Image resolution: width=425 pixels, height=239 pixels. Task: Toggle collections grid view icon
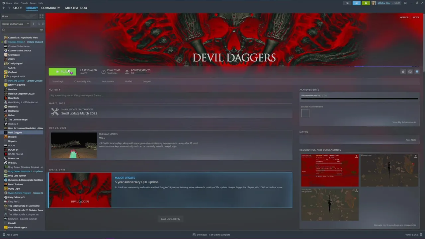(42, 16)
